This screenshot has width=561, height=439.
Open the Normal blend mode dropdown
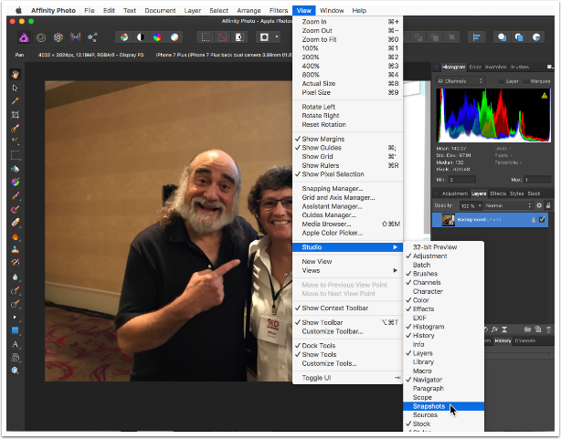point(507,206)
